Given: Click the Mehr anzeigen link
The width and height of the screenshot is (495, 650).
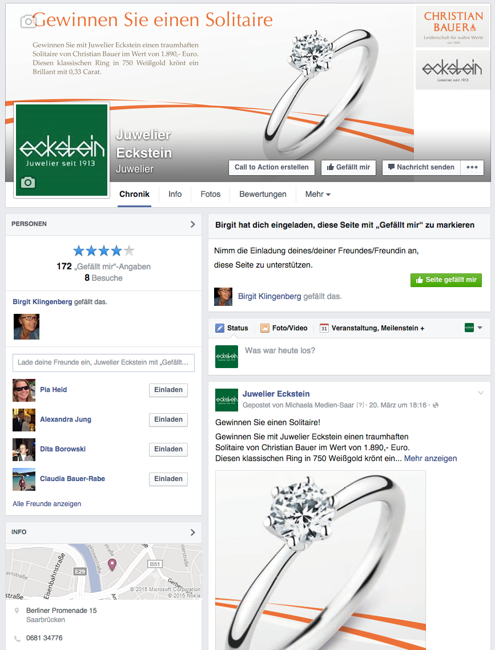Looking at the screenshot, I should (430, 458).
